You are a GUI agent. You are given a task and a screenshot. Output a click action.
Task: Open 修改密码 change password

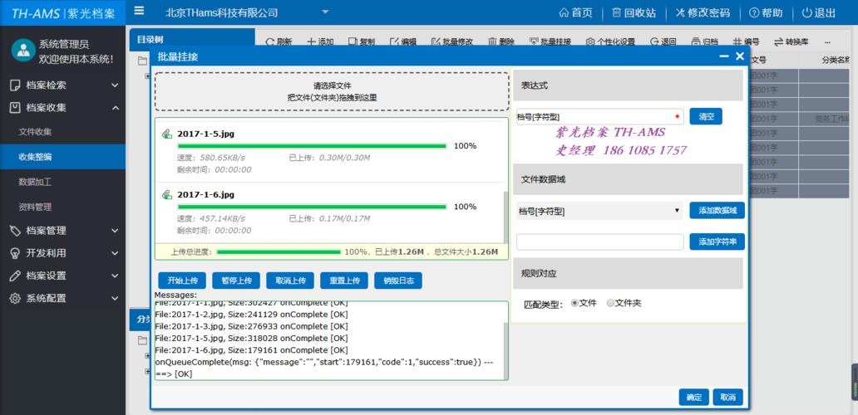coord(703,13)
